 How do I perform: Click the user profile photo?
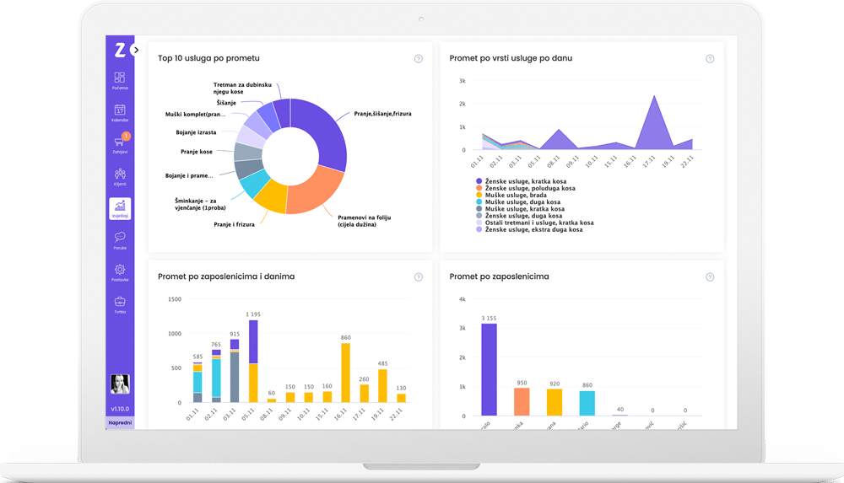coord(120,384)
